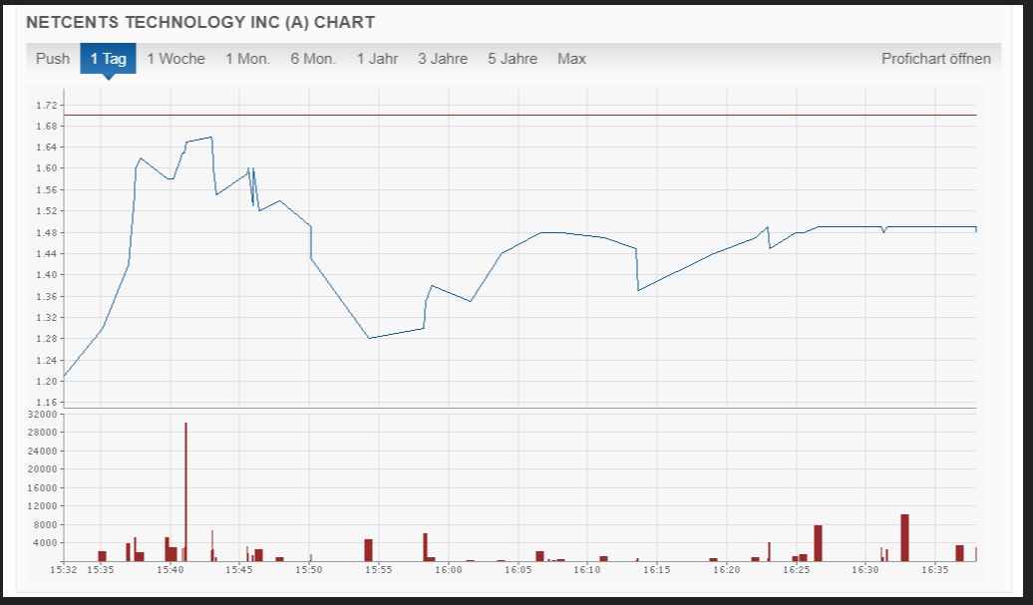Switch to the 1 Jahr tab

pyautogui.click(x=378, y=59)
